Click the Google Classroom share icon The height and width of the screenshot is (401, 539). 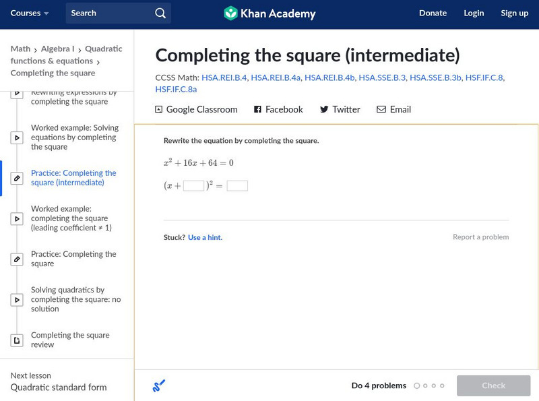(x=158, y=109)
